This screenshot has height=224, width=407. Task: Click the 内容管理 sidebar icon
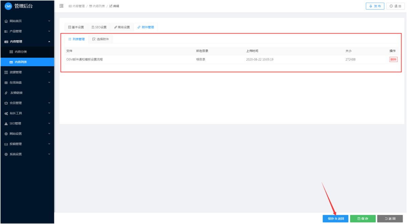coord(6,42)
